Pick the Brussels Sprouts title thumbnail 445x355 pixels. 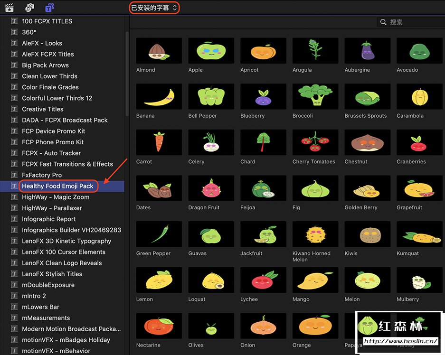click(368, 96)
